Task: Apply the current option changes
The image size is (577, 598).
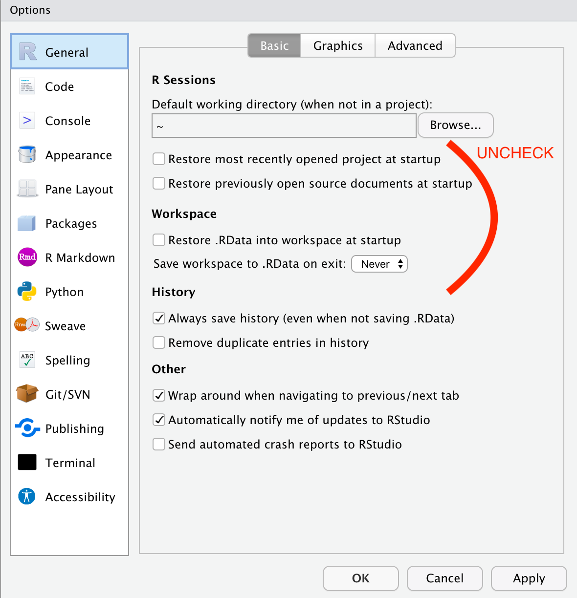Action: coord(529,578)
